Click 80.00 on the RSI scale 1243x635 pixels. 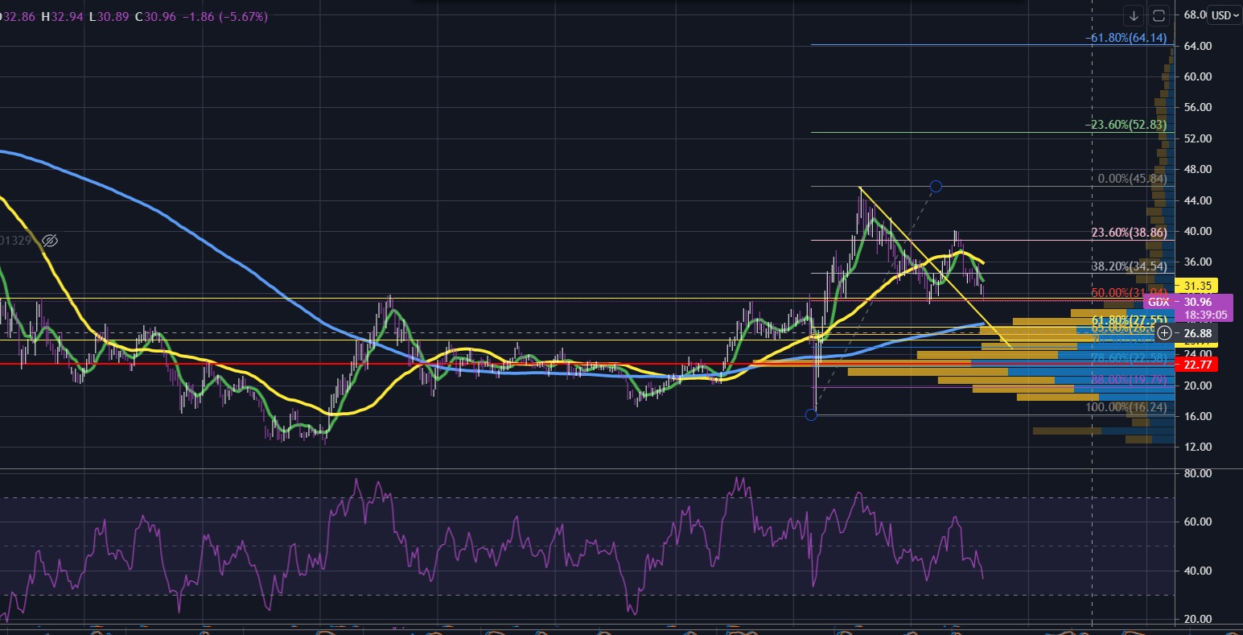tap(1200, 473)
